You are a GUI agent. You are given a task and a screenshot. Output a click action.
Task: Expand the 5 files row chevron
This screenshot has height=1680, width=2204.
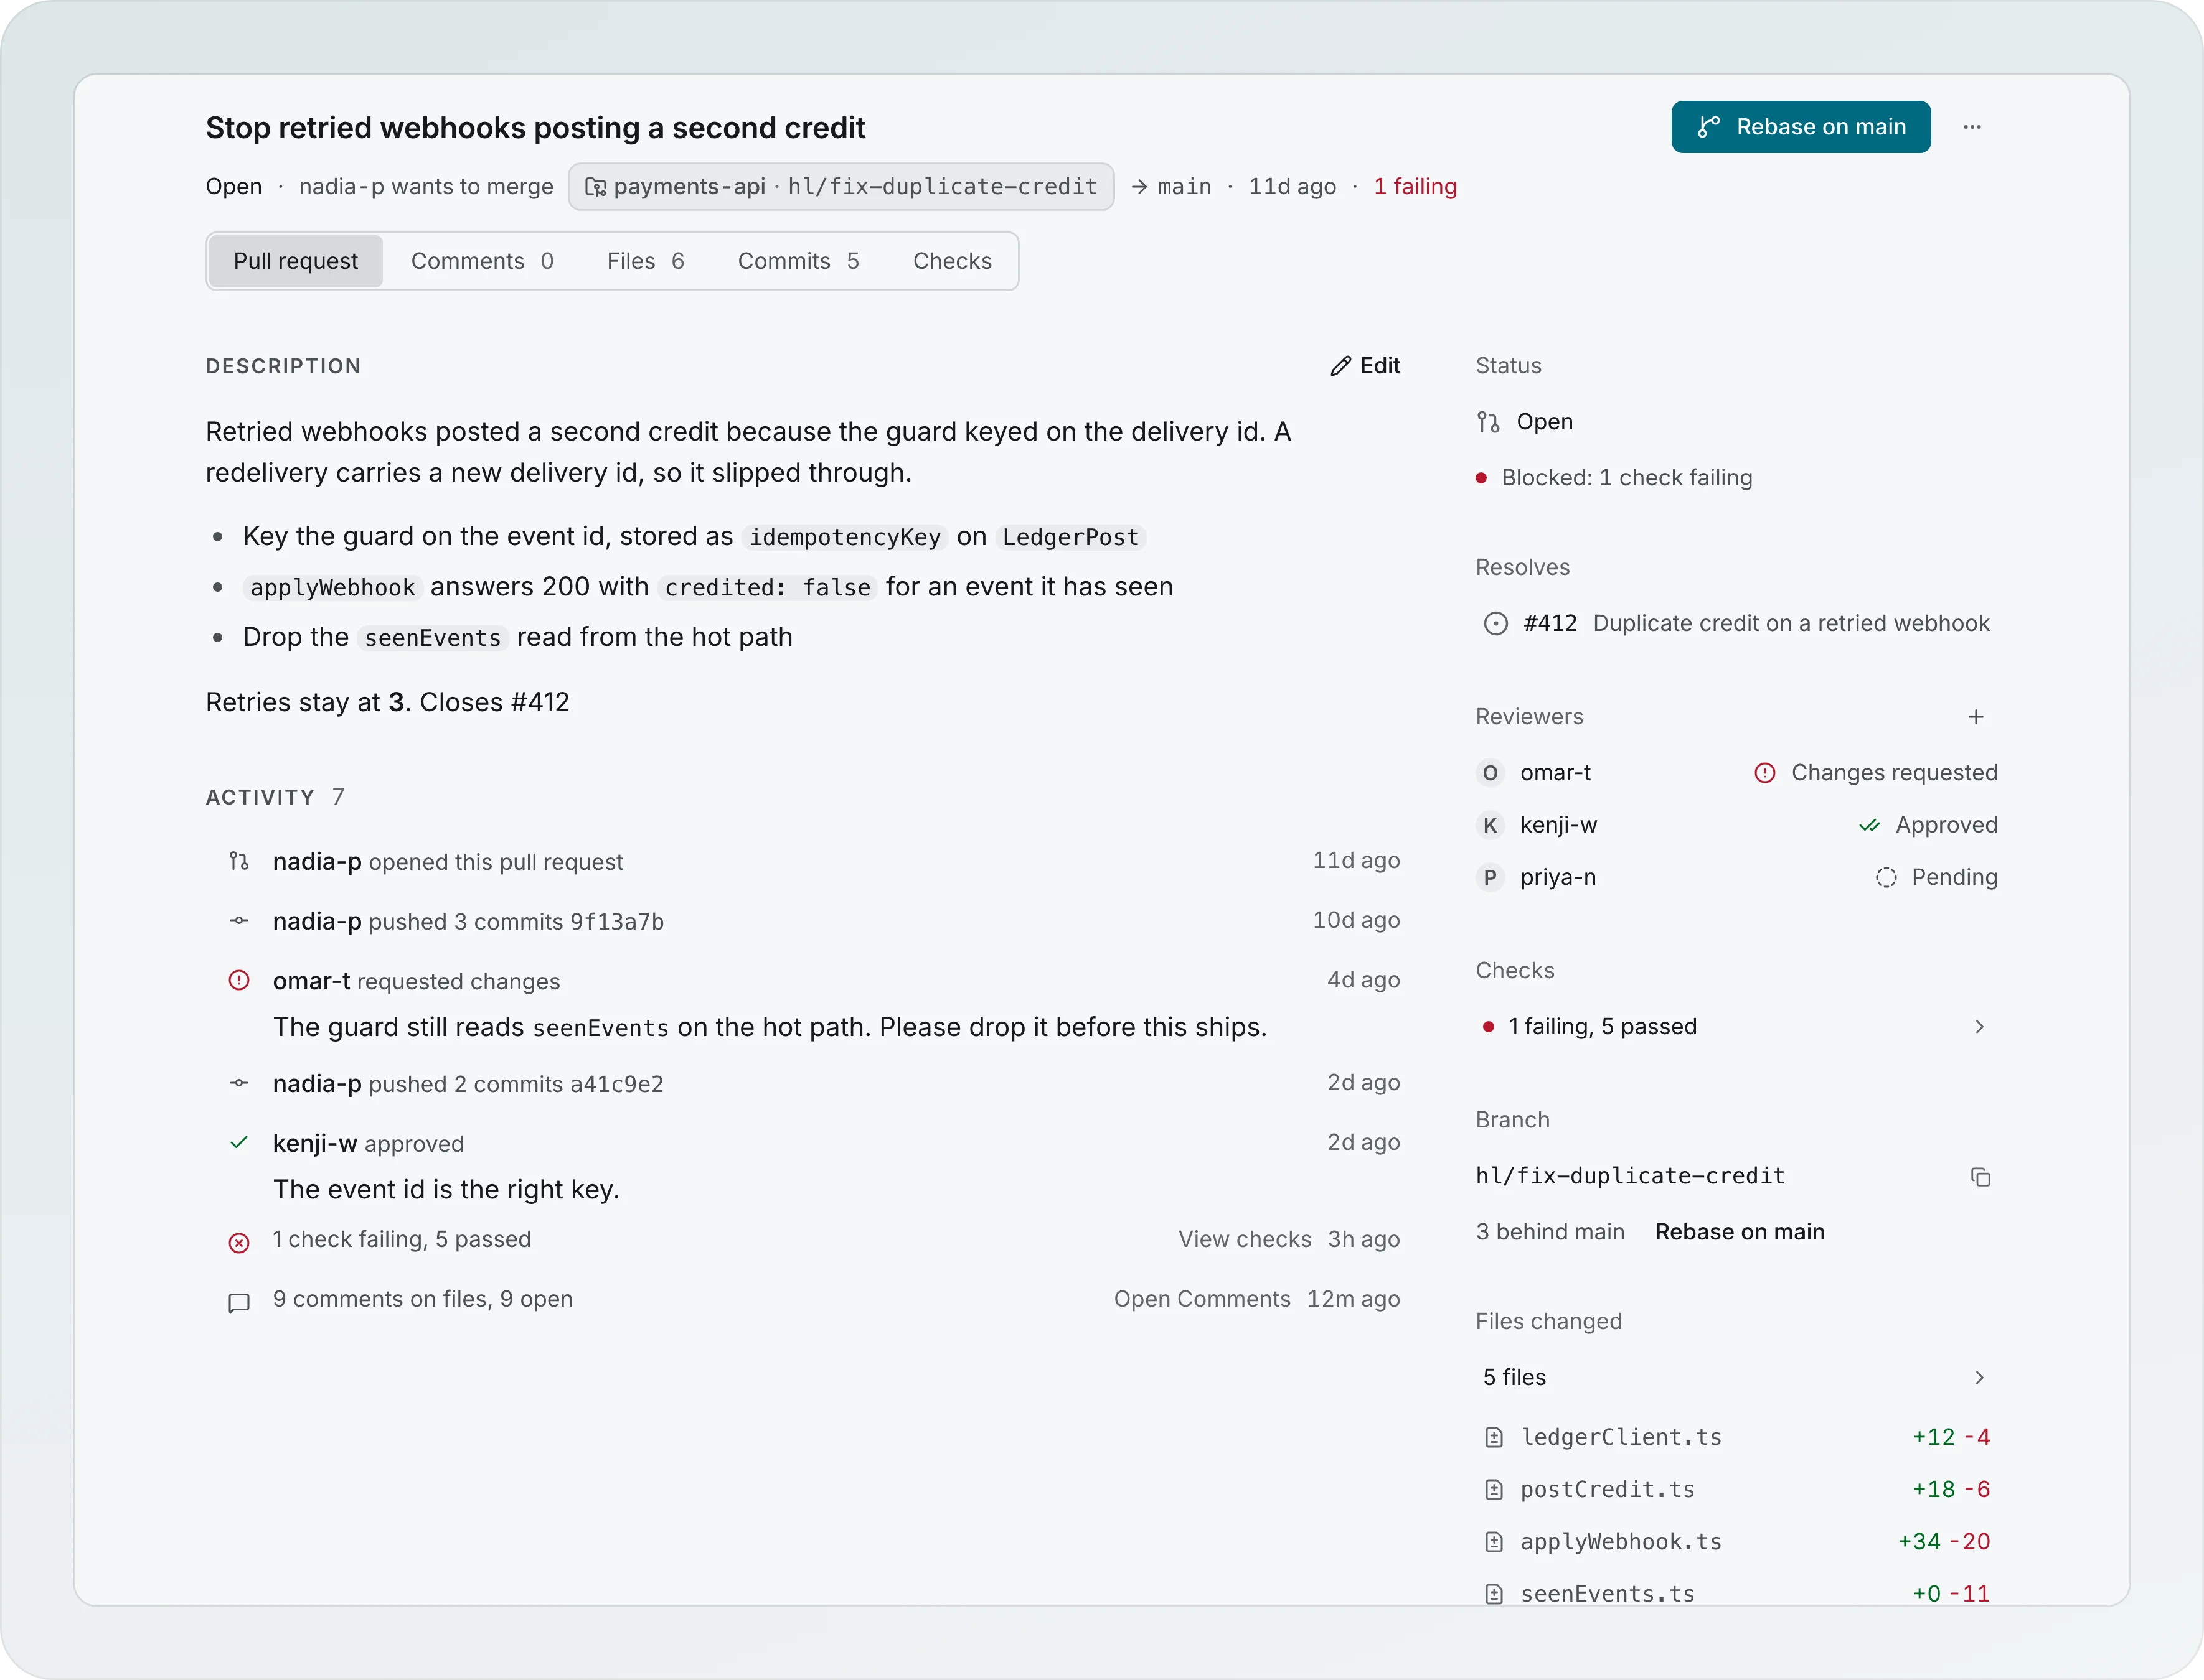tap(1979, 1378)
